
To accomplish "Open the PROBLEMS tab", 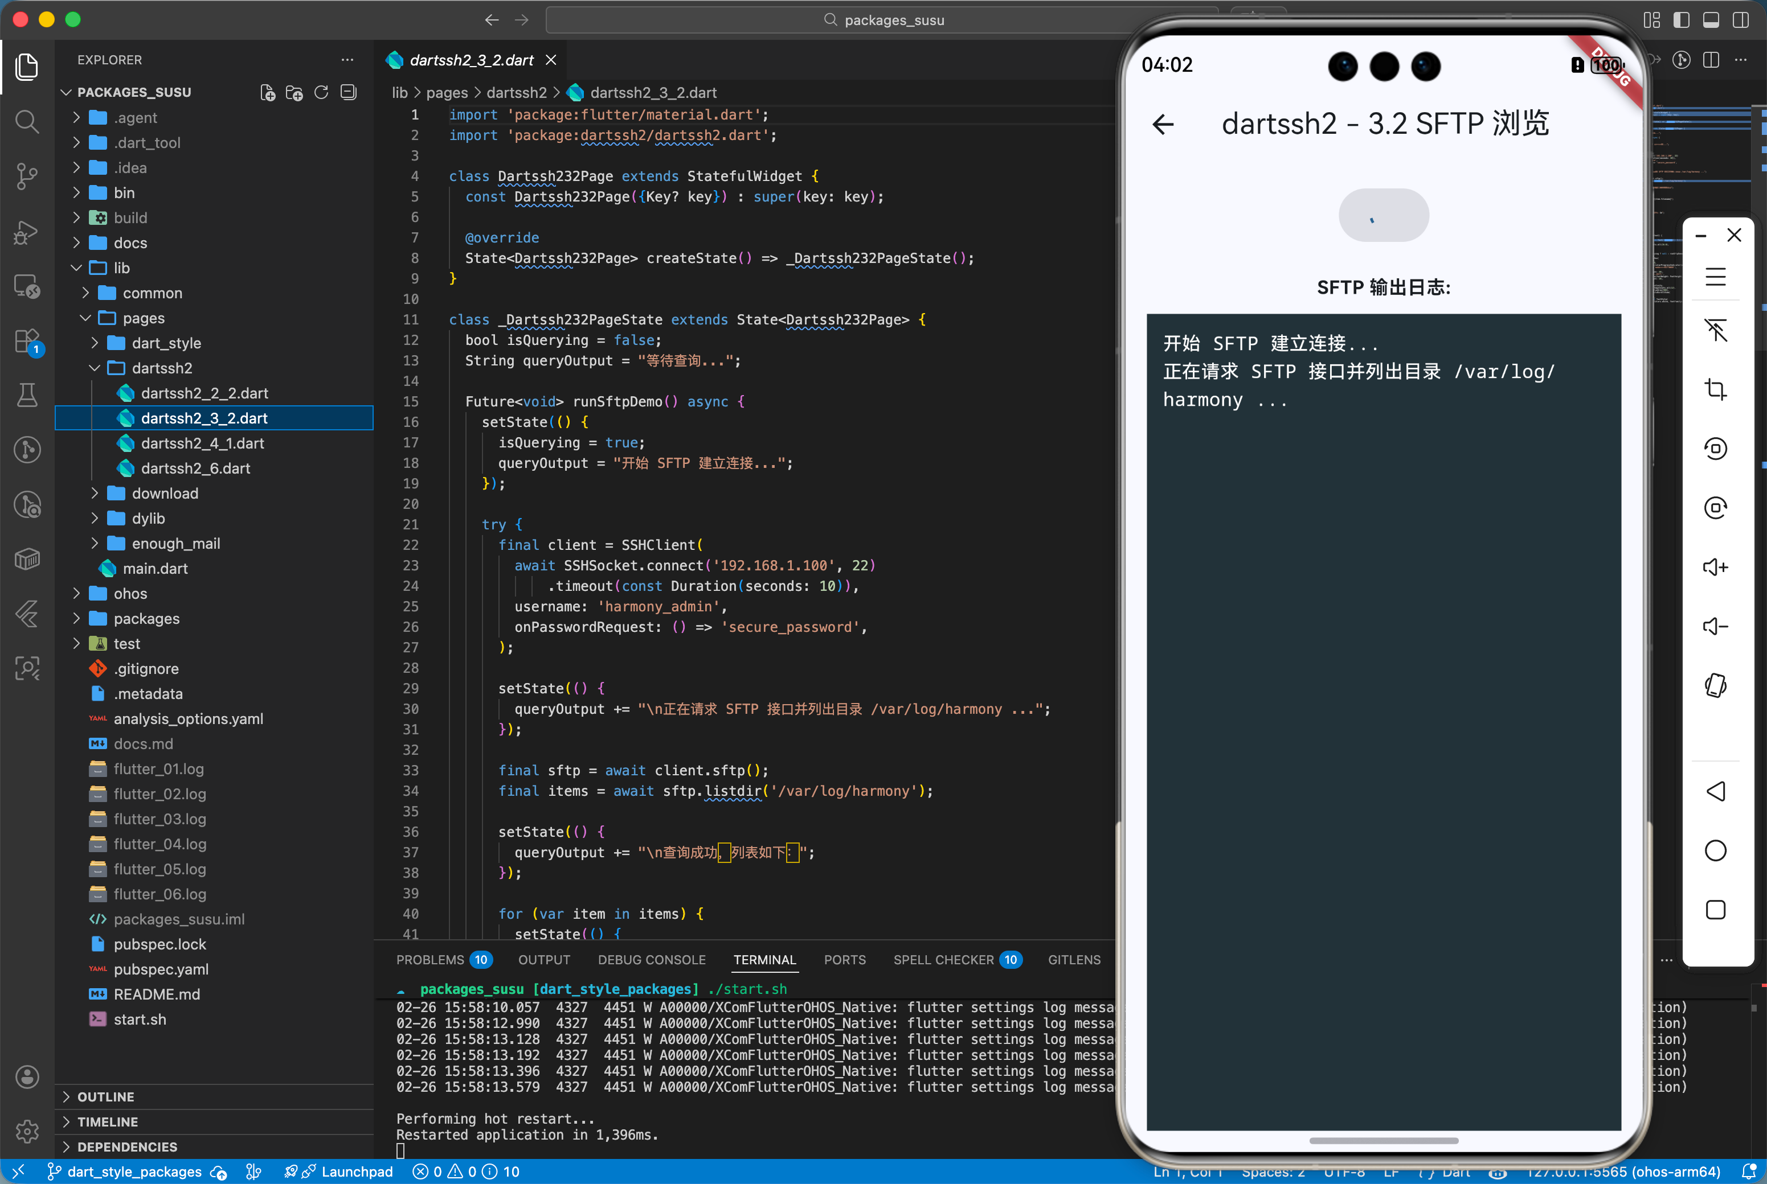I will tap(430, 960).
